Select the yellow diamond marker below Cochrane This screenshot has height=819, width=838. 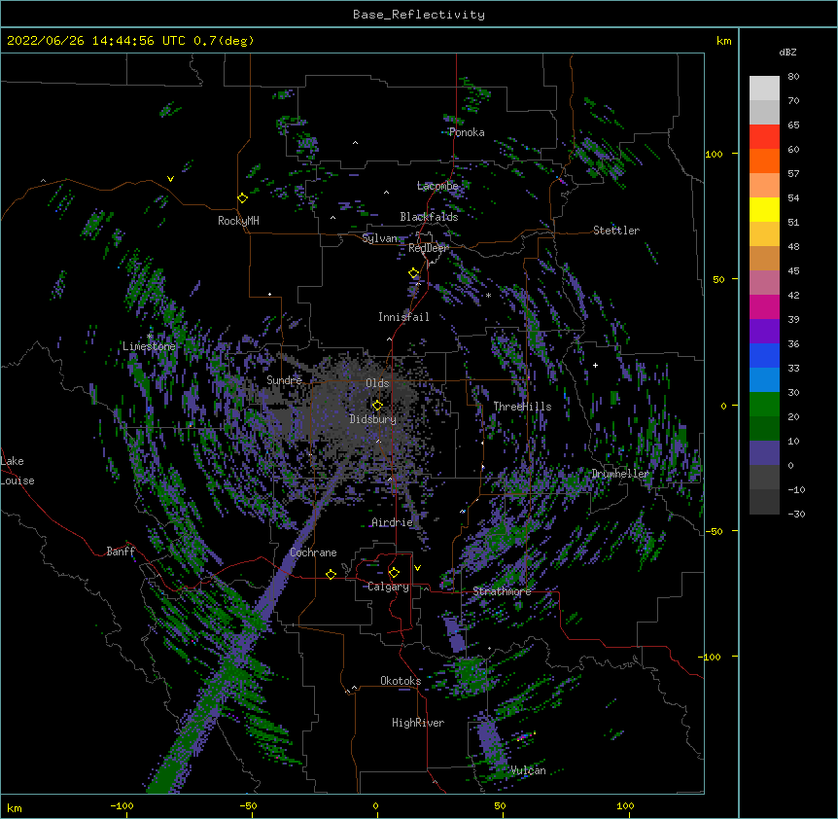(331, 574)
